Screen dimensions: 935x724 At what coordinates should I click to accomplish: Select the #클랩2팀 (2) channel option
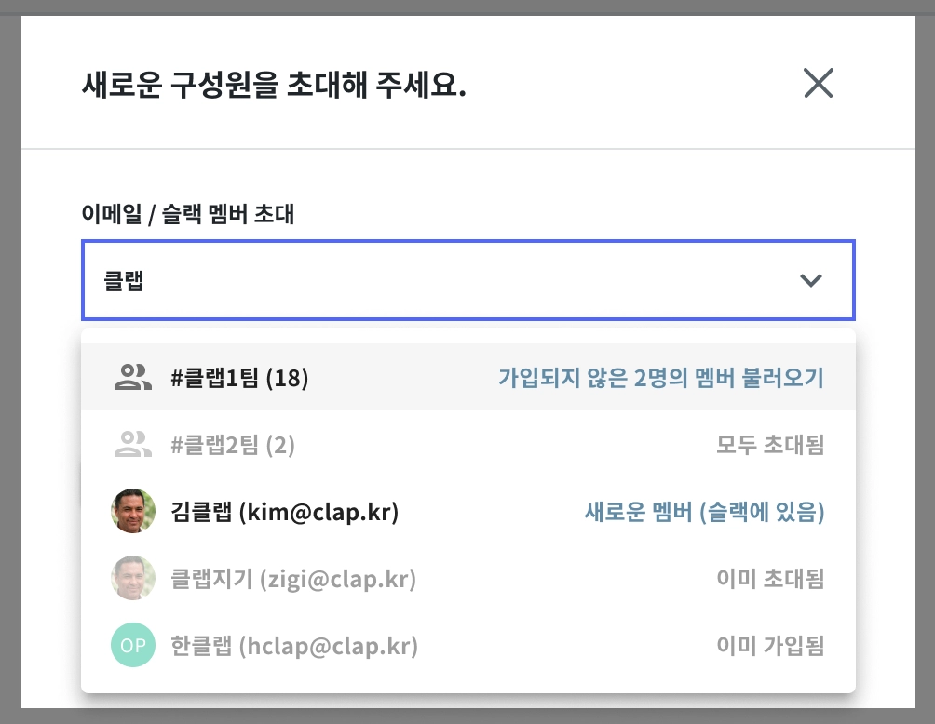coord(233,446)
